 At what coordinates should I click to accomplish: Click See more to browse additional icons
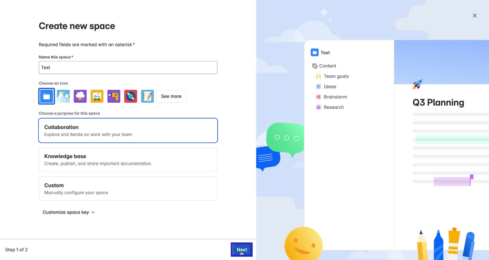tap(171, 96)
